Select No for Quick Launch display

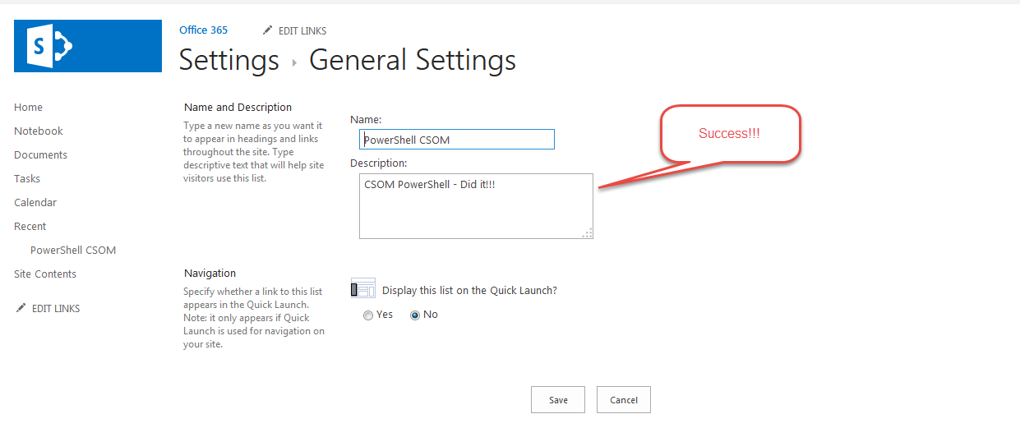(415, 315)
